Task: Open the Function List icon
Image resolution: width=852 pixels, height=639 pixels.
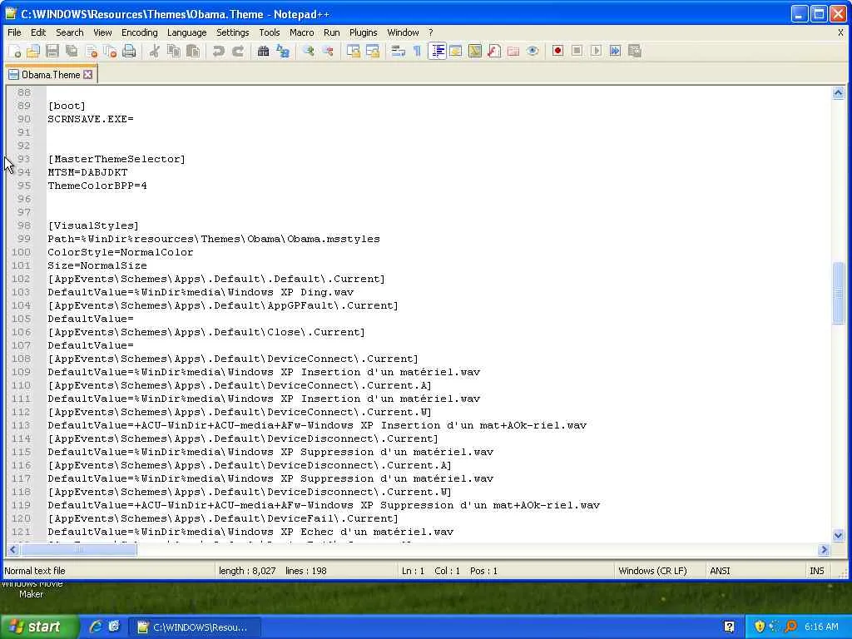Action: [x=494, y=51]
